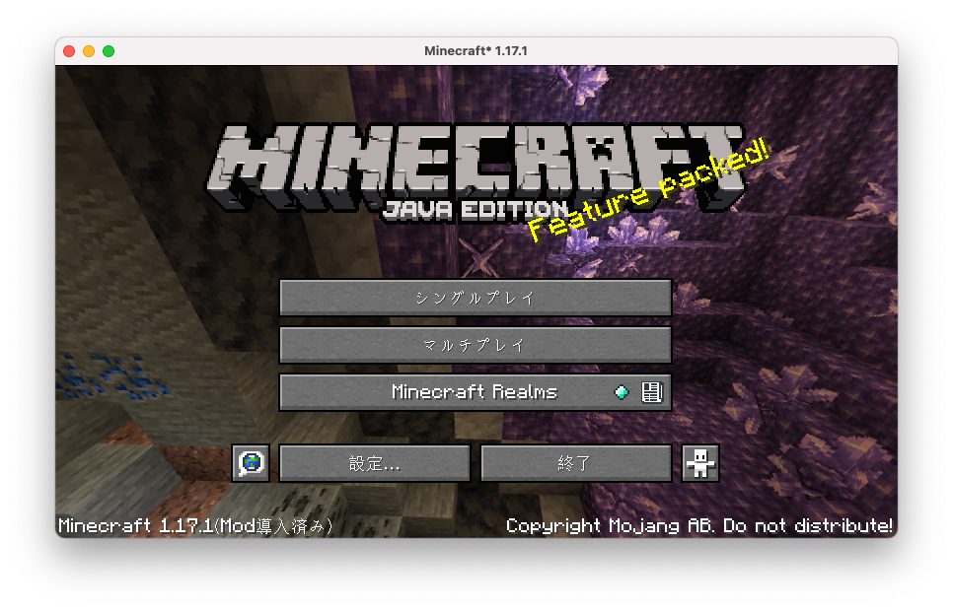Click the Minecraft 1.17.1 version text
This screenshot has width=953, height=611.
[x=195, y=525]
